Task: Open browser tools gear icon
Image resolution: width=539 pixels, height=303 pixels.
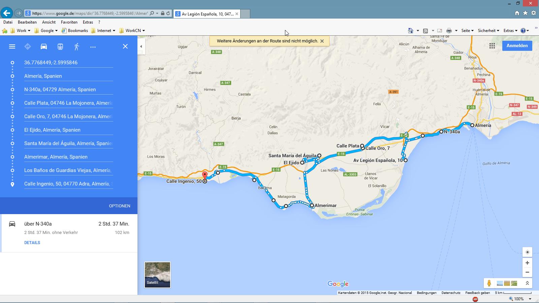Action: point(534,13)
